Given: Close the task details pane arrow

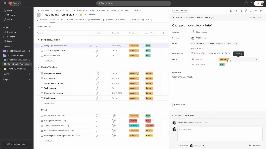Looking at the screenshot, I should click(x=261, y=10).
